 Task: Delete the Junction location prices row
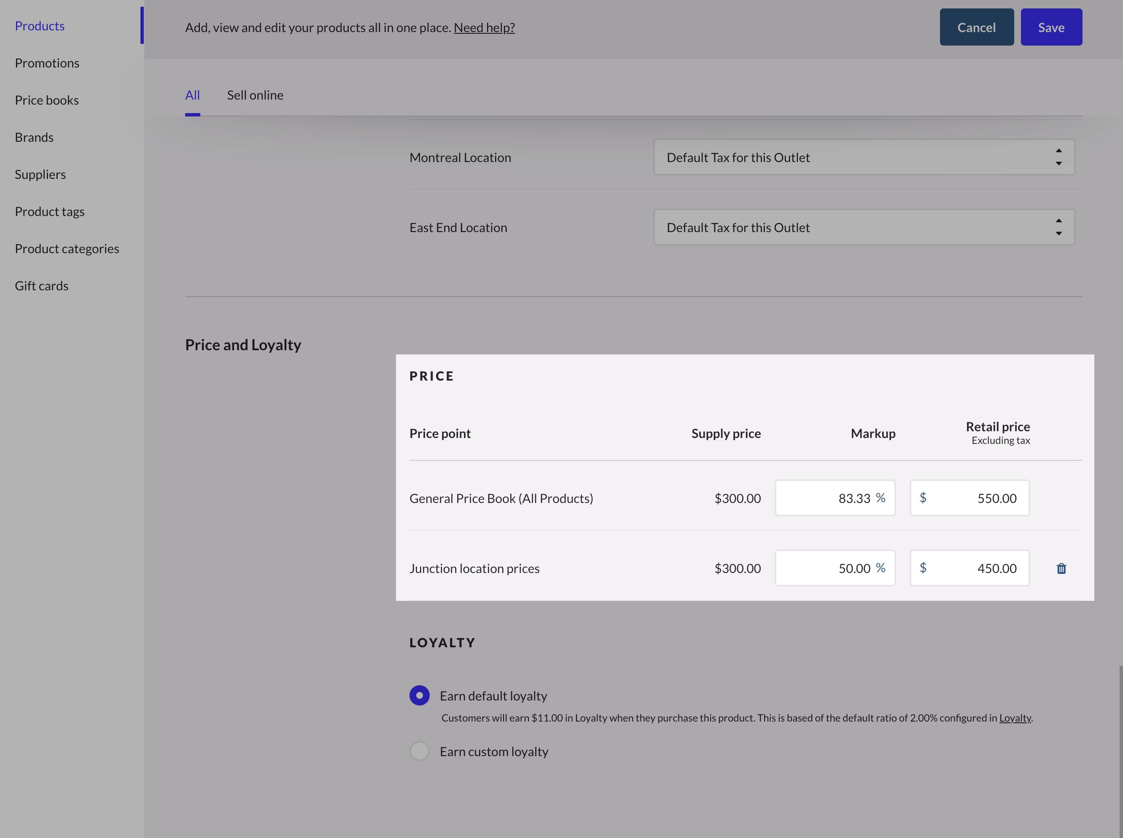pyautogui.click(x=1062, y=568)
